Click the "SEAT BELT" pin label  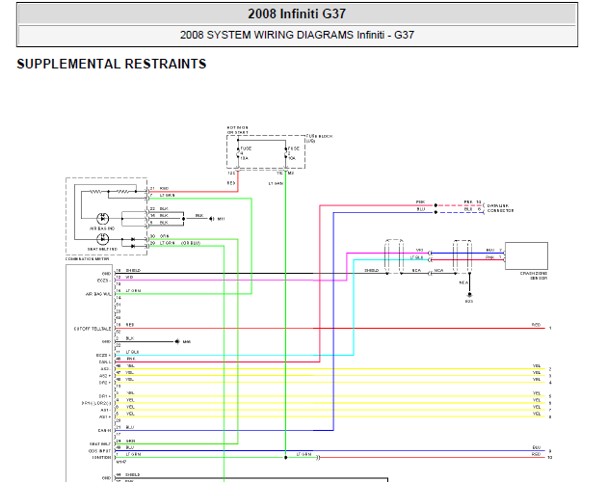[100, 444]
